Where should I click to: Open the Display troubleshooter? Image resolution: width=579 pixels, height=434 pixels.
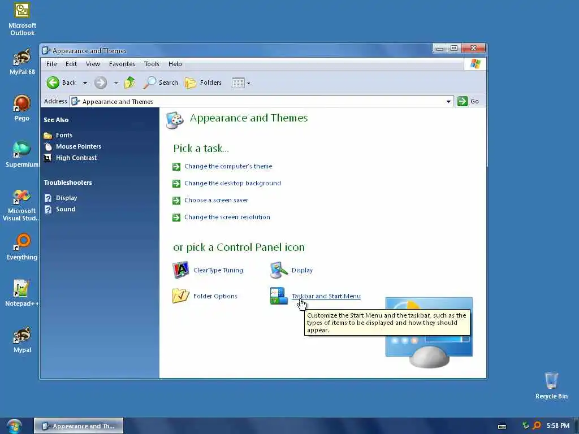pos(67,198)
